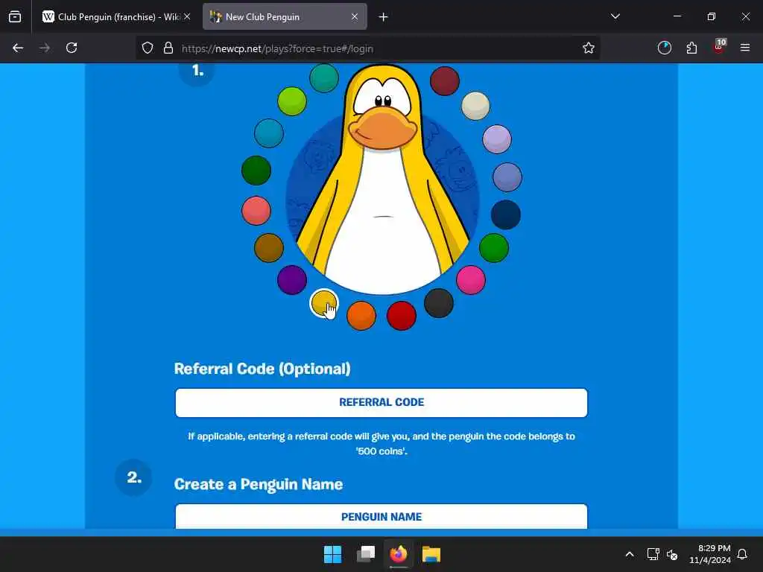
Task: Pick the maroon penguin color
Action: click(445, 80)
